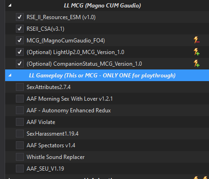The height and width of the screenshot is (179, 209).
Task: Select (Optional) LightUp2.0_MCG_Version_1.0 mod name
Action: tap(76, 52)
